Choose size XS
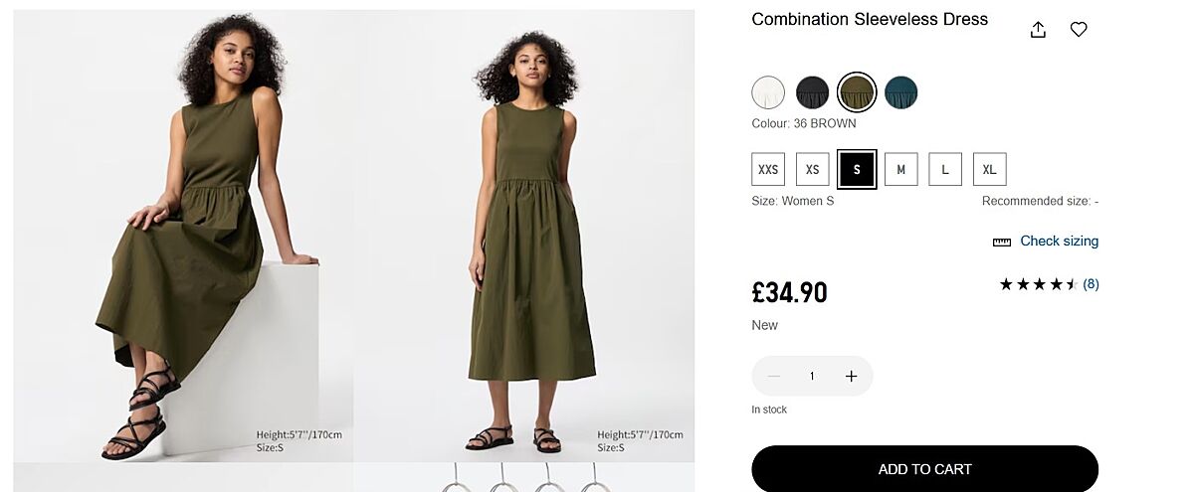The height and width of the screenshot is (492, 1194). [812, 169]
